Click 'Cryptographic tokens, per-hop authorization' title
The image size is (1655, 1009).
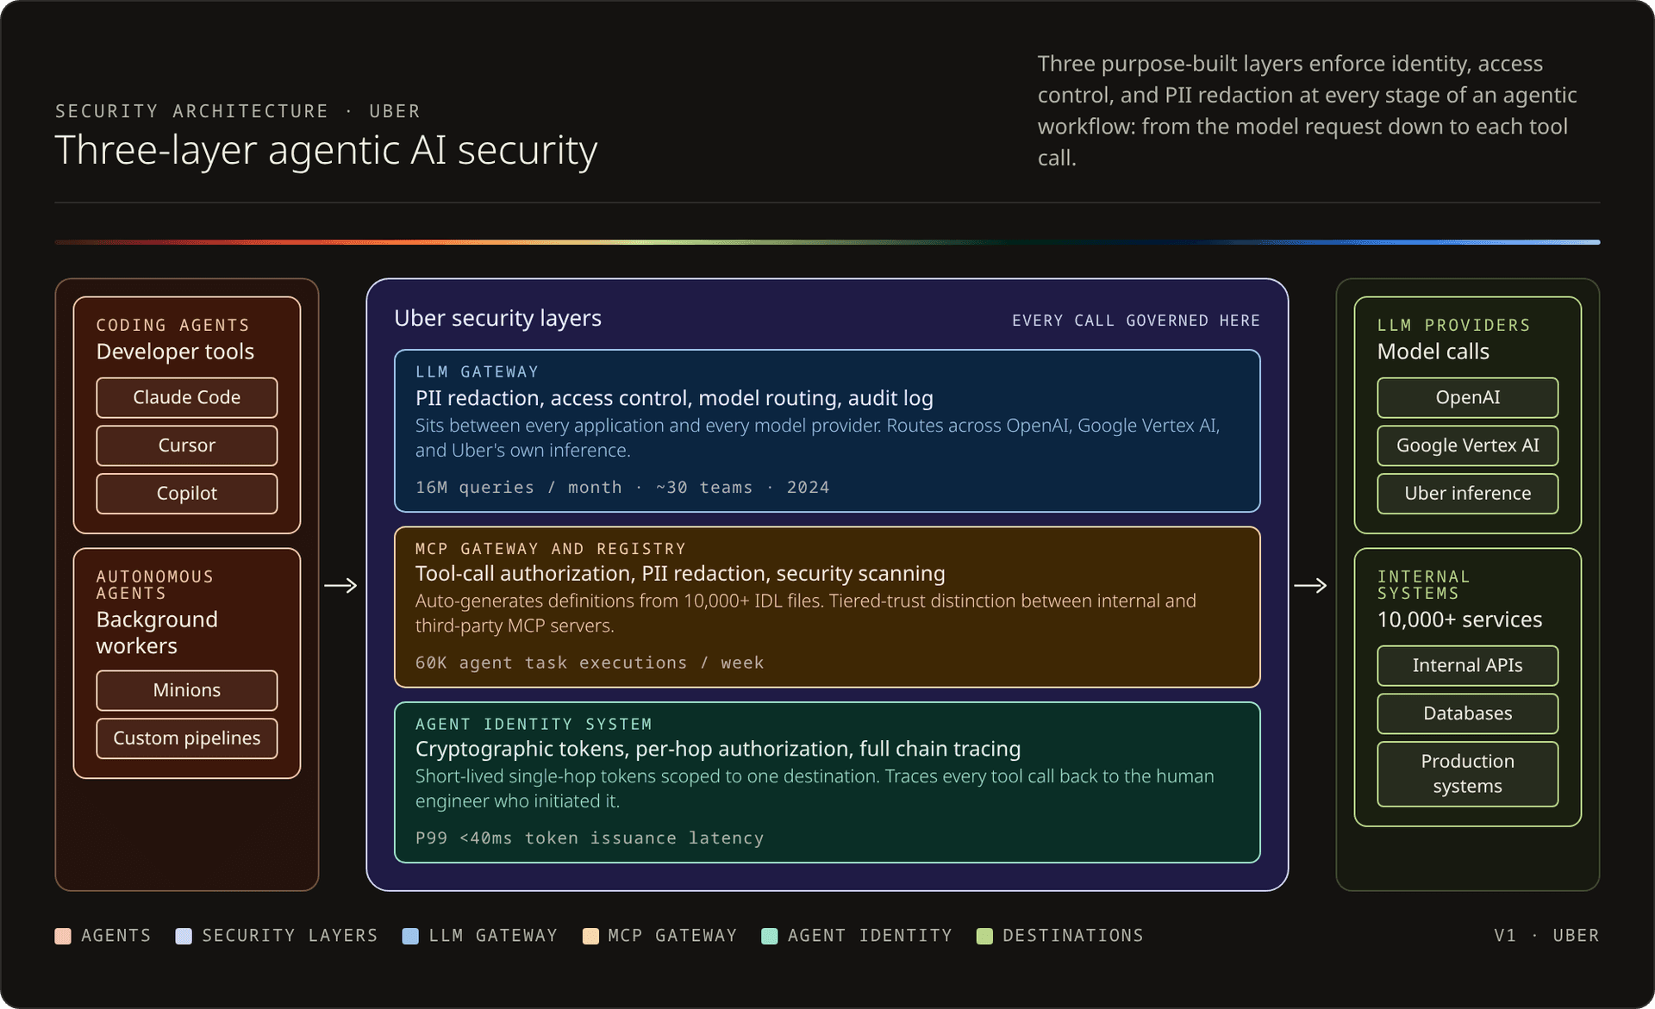click(x=718, y=749)
